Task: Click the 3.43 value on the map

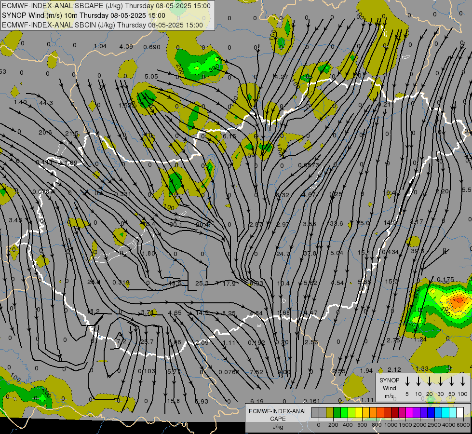Action: (x=15, y=220)
